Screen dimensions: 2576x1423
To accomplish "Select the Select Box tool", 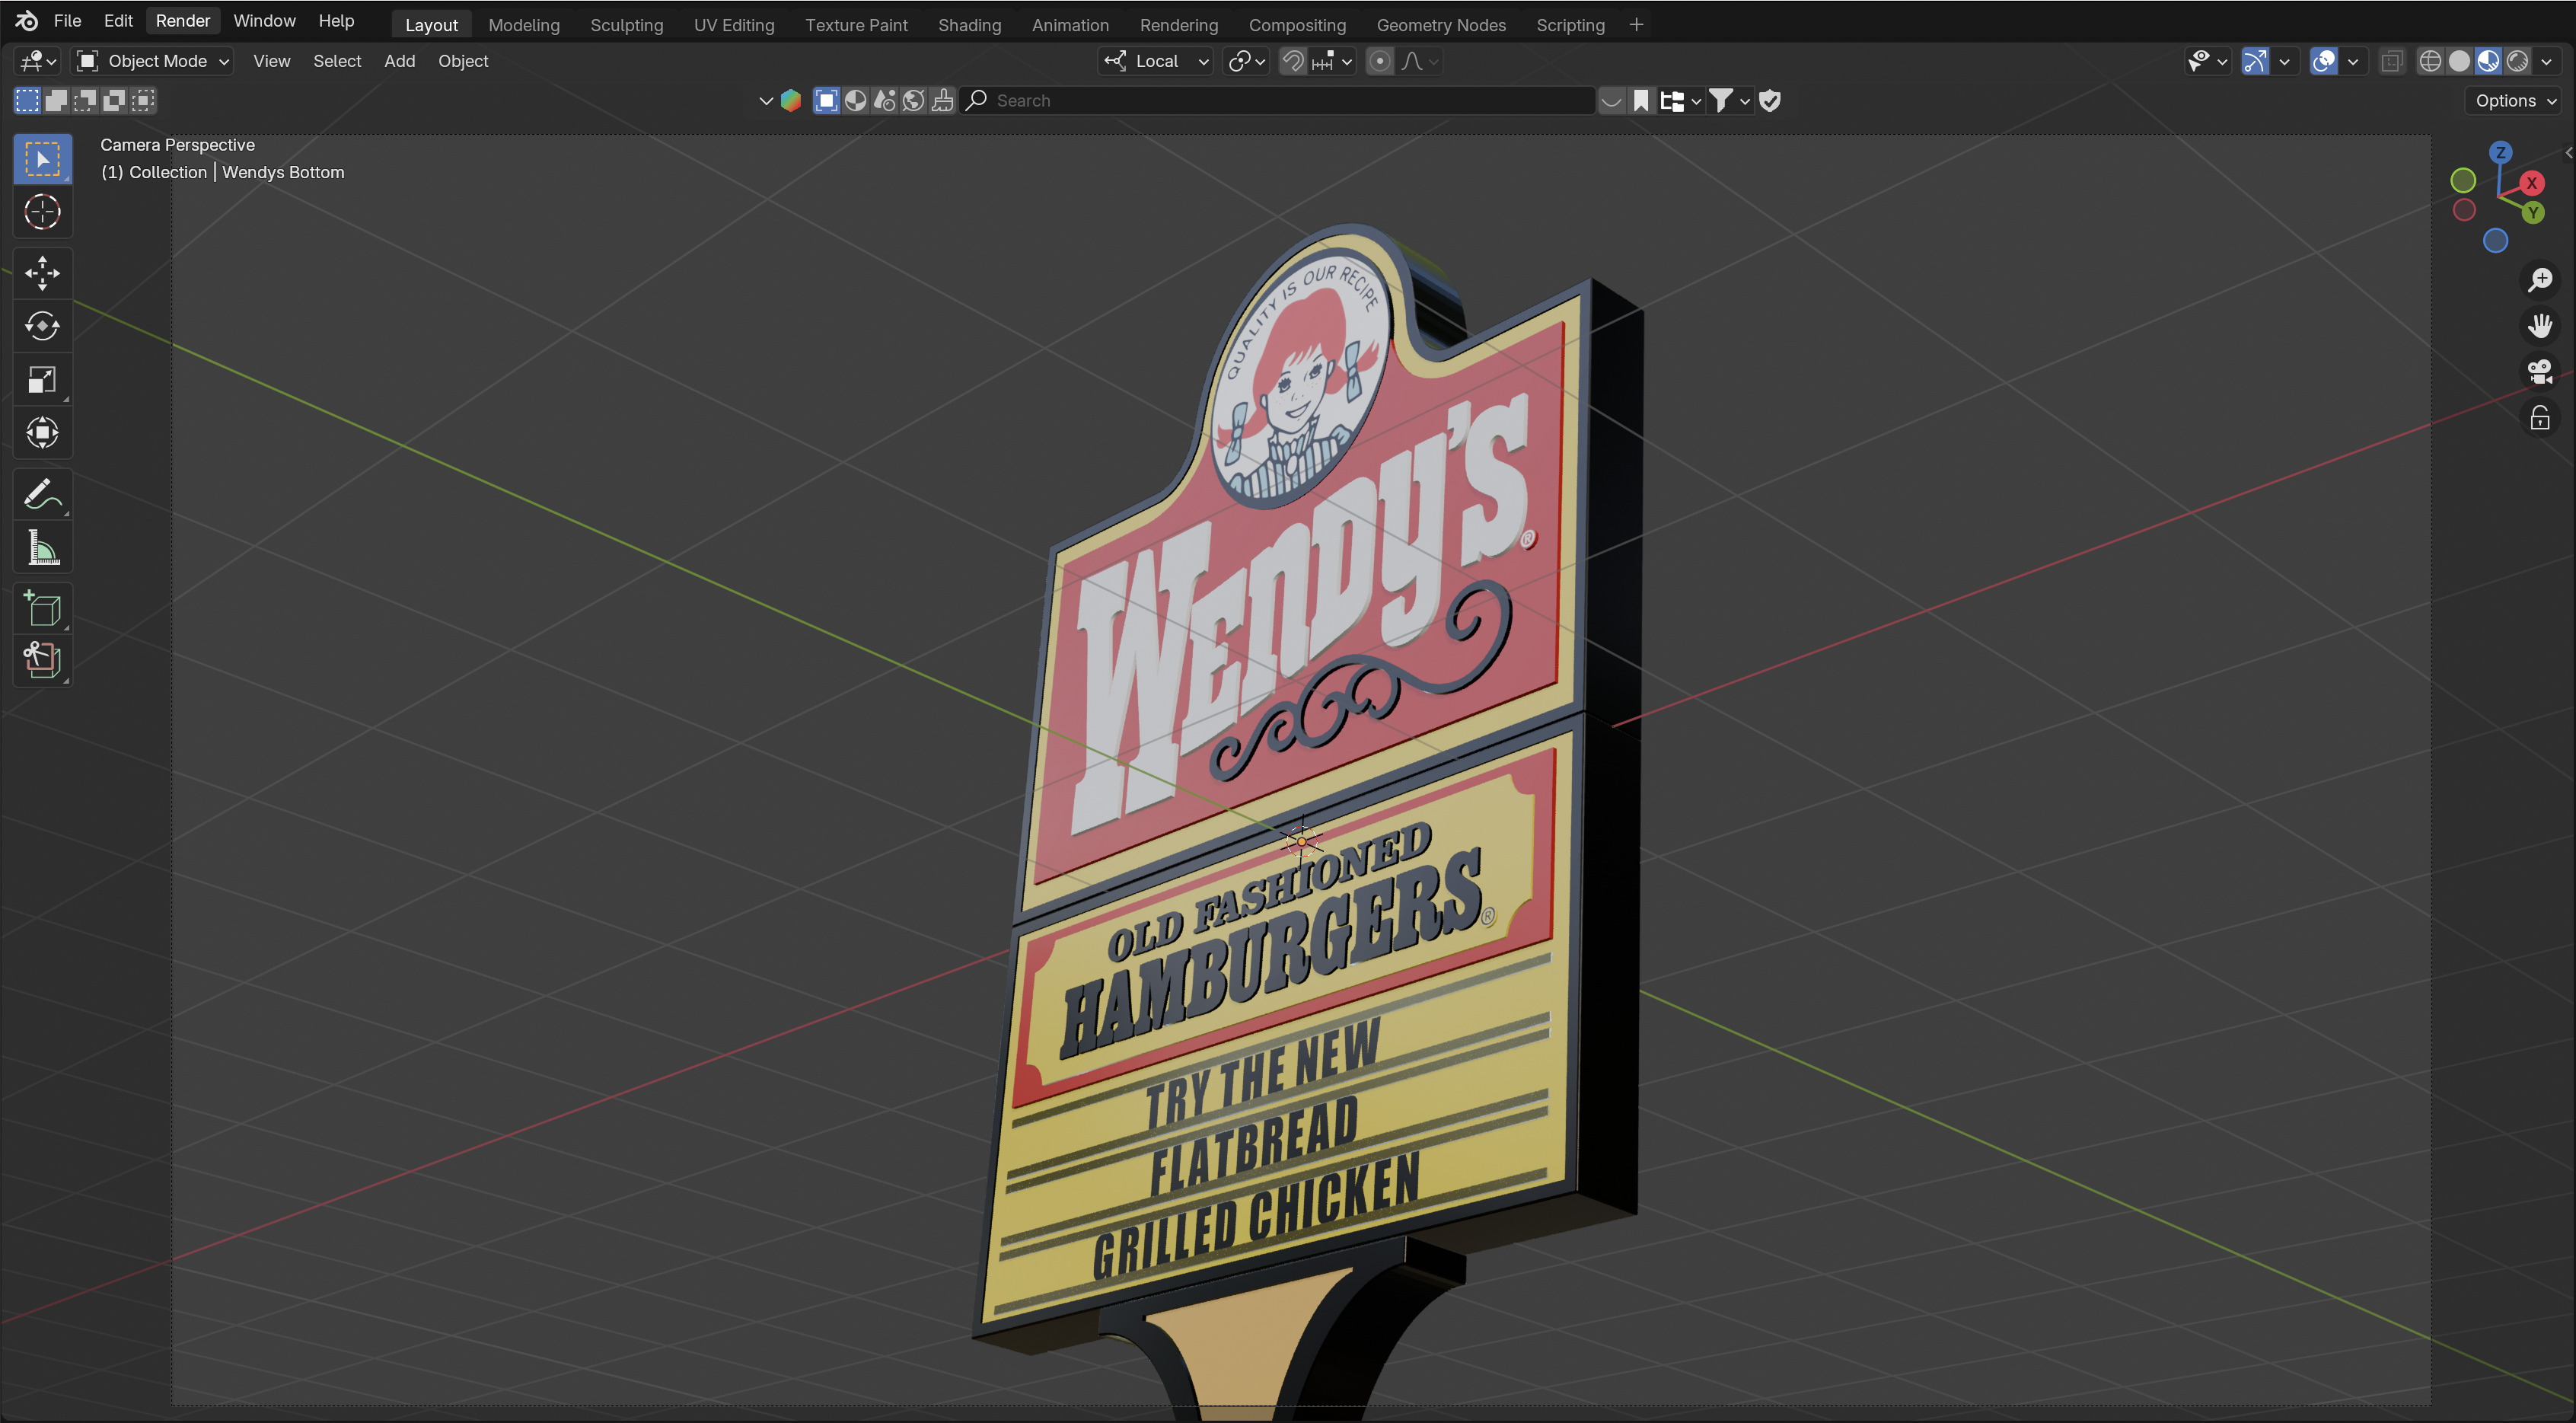I will point(42,159).
